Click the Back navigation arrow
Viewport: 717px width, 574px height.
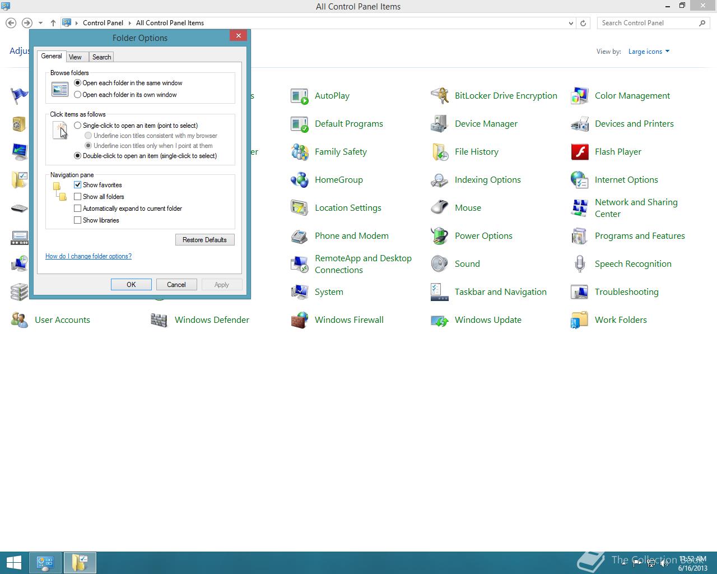pyautogui.click(x=11, y=23)
